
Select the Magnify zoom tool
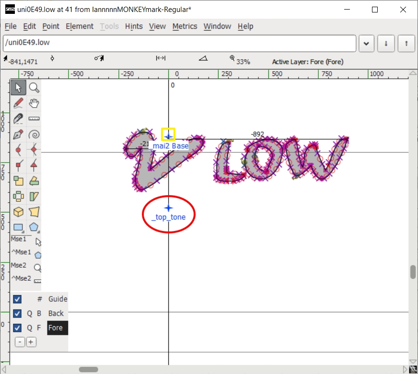click(x=34, y=88)
